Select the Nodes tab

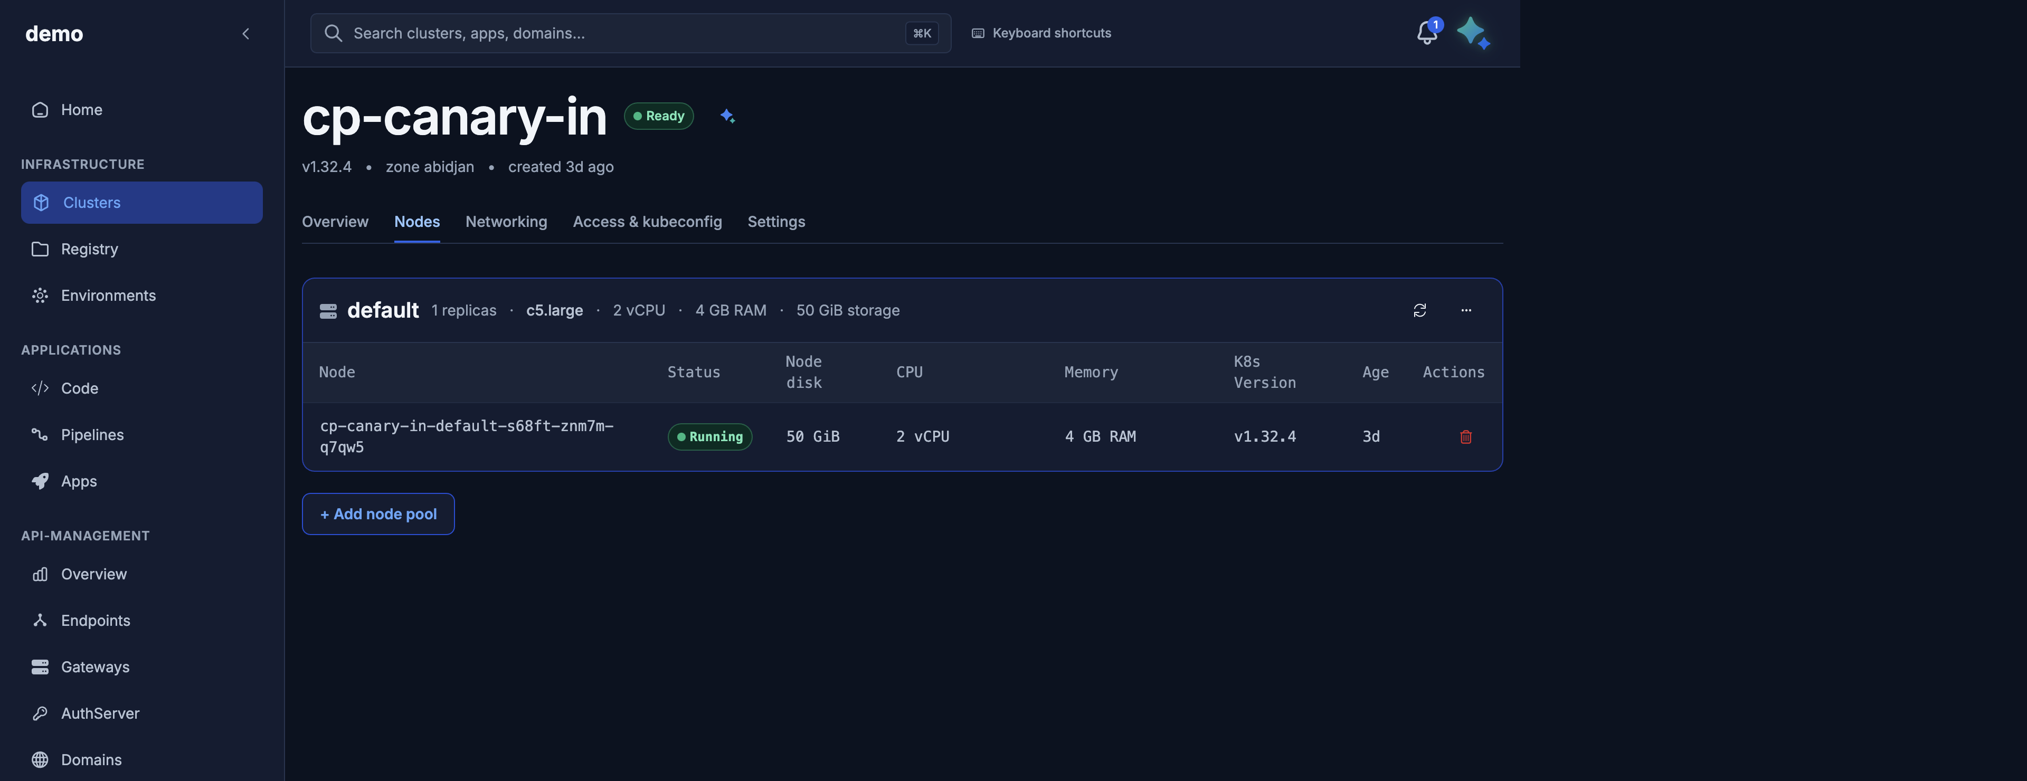click(x=417, y=221)
